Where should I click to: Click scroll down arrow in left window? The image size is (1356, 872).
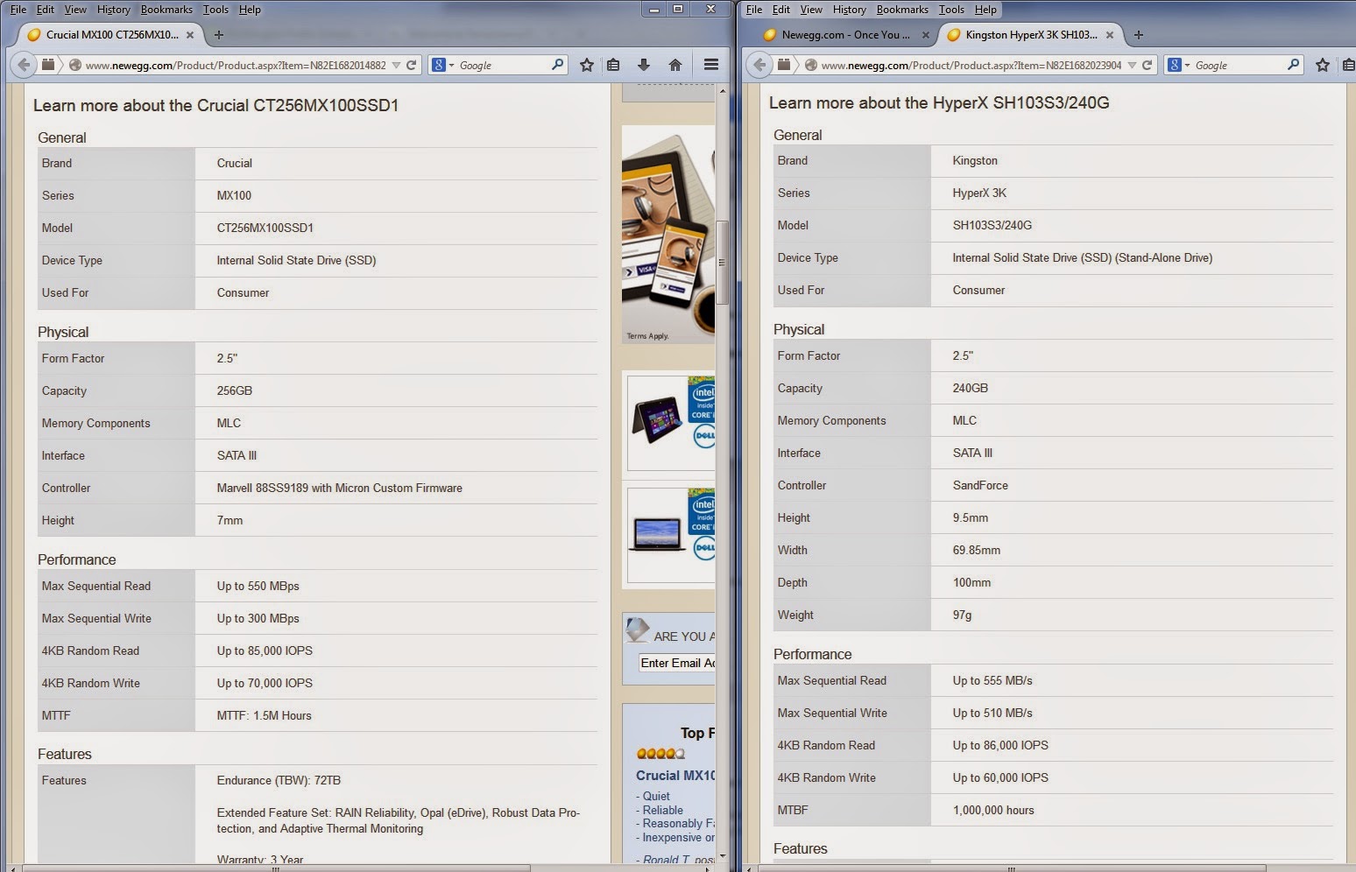(723, 855)
